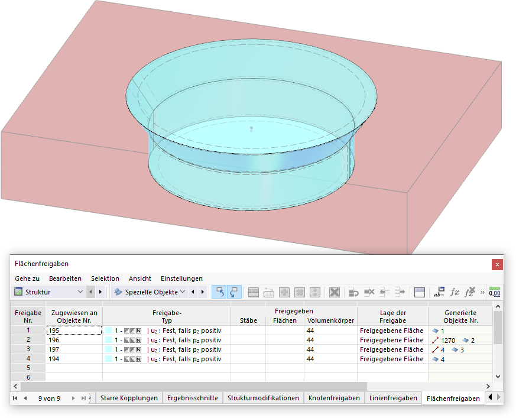This screenshot has width=516, height=418.
Task: Open the Gehe zu menu
Action: [27, 278]
